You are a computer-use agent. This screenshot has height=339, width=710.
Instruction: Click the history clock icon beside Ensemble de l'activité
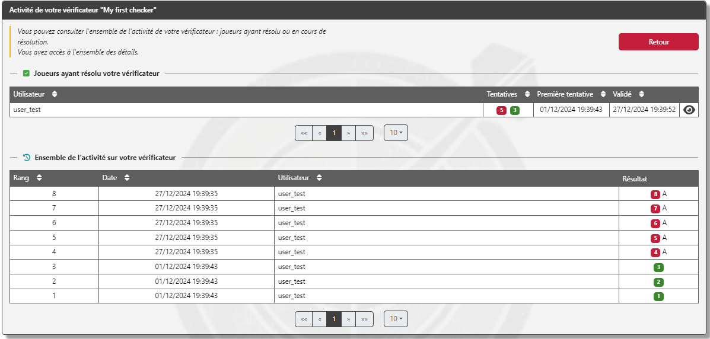point(26,157)
